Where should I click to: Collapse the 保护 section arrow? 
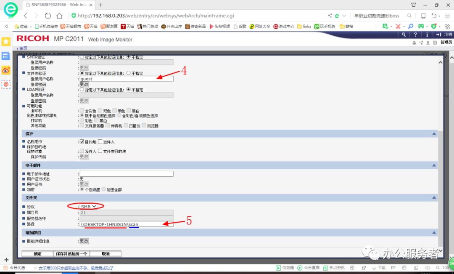coord(434,134)
